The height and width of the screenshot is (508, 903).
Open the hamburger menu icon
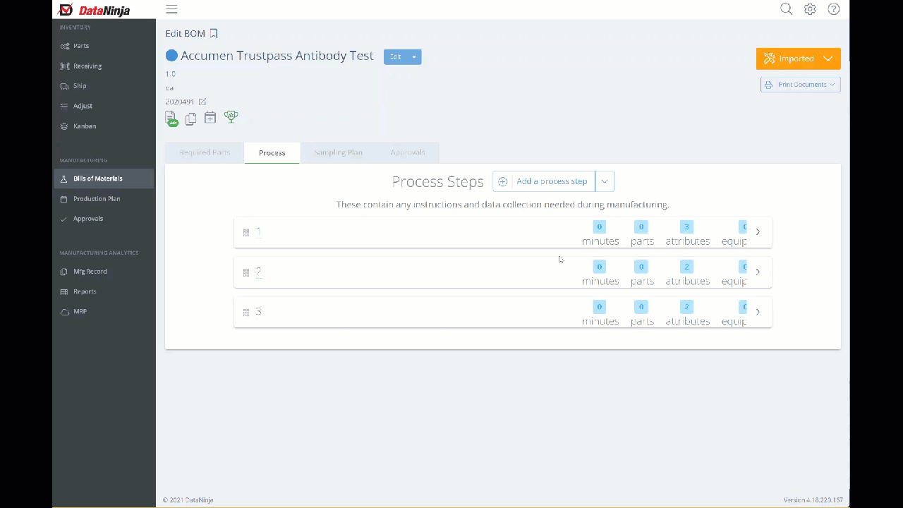coord(171,9)
